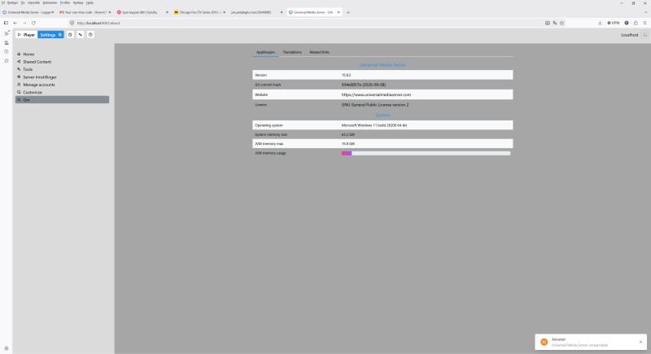The width and height of the screenshot is (651, 354).
Task: Click the orange warning notification icon
Action: 544,342
